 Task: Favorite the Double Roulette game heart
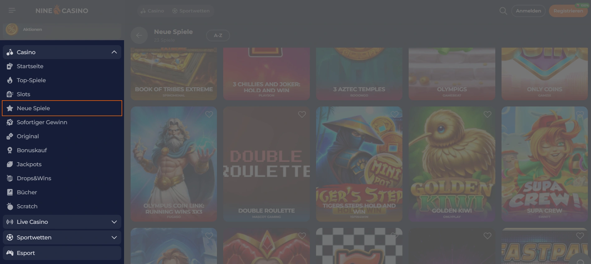[302, 115]
